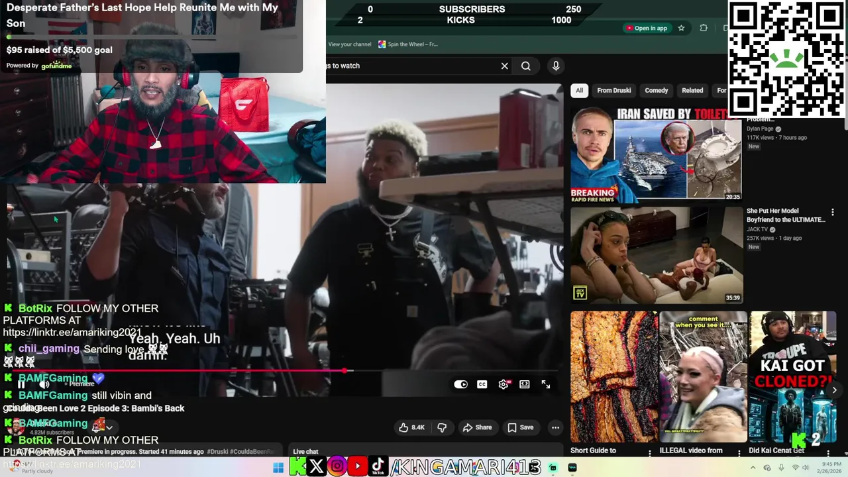Click the #Druski hashtag

pyautogui.click(x=217, y=452)
